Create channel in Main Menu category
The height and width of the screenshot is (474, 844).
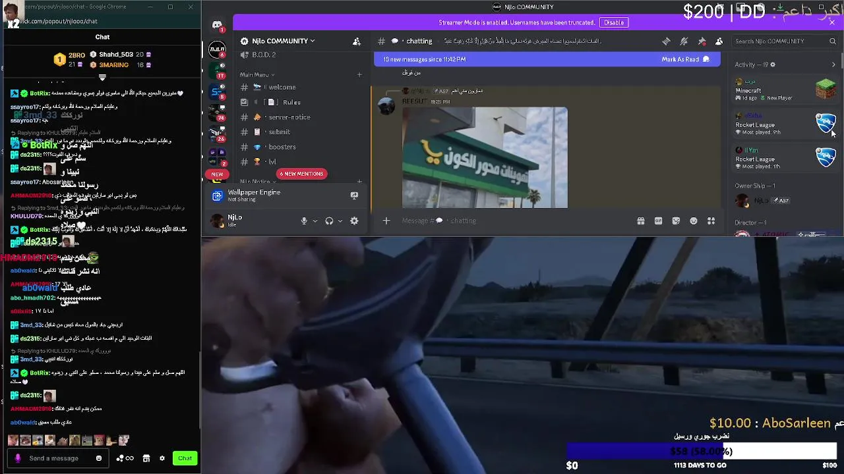359,74
